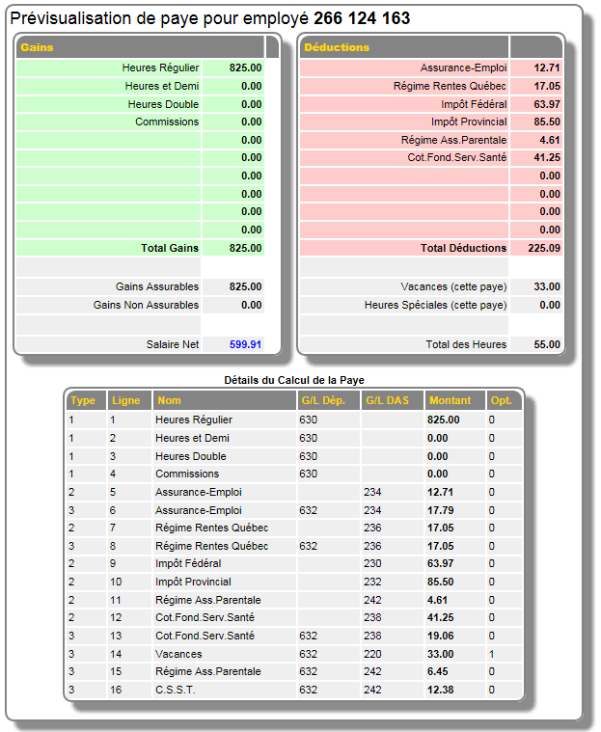Screen dimensions: 601x732
Task: Click amount 6.45 on line 15
Action: click(x=438, y=671)
